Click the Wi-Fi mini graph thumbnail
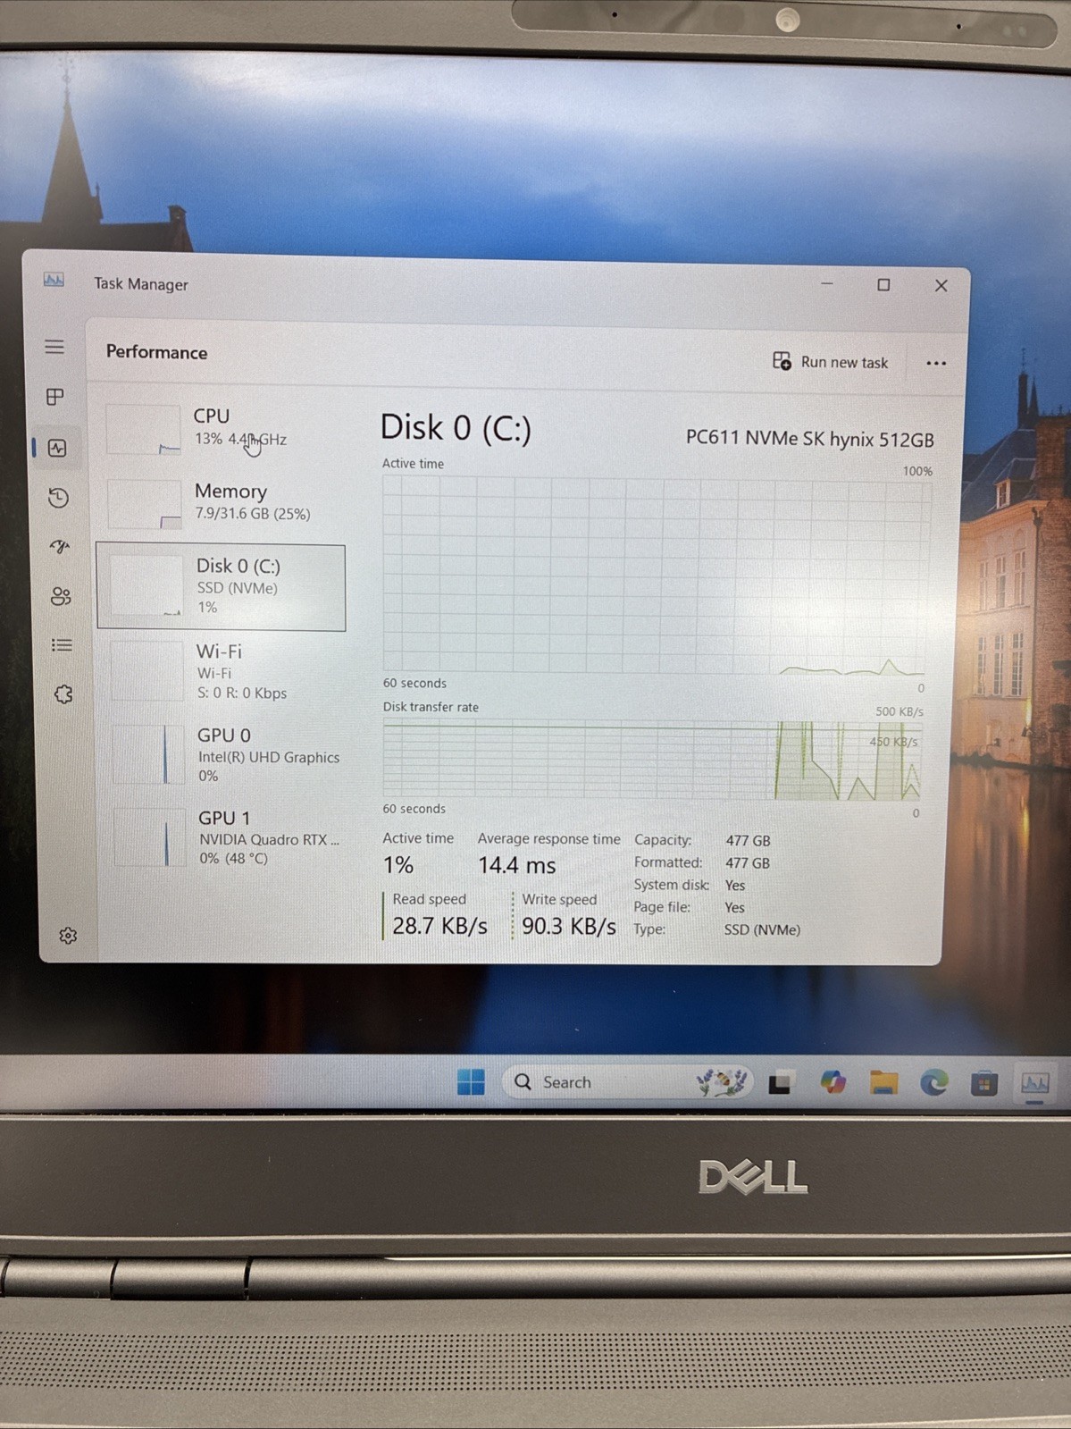The height and width of the screenshot is (1429, 1071). coord(147,671)
